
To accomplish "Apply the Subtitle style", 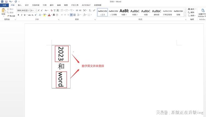I will point(156,12).
